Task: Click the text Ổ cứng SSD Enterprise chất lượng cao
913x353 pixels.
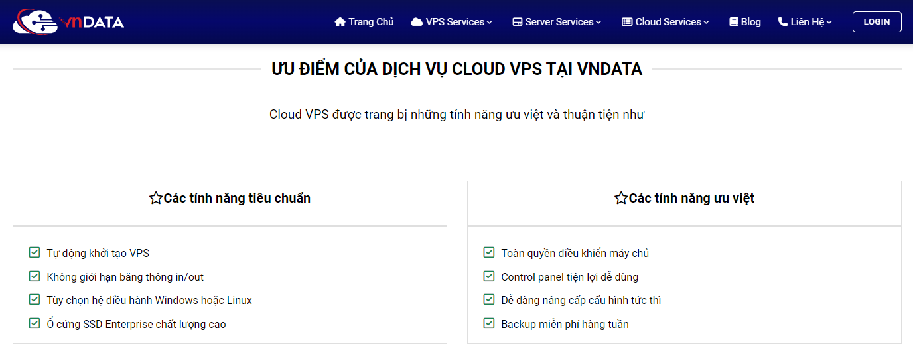Action: point(136,324)
